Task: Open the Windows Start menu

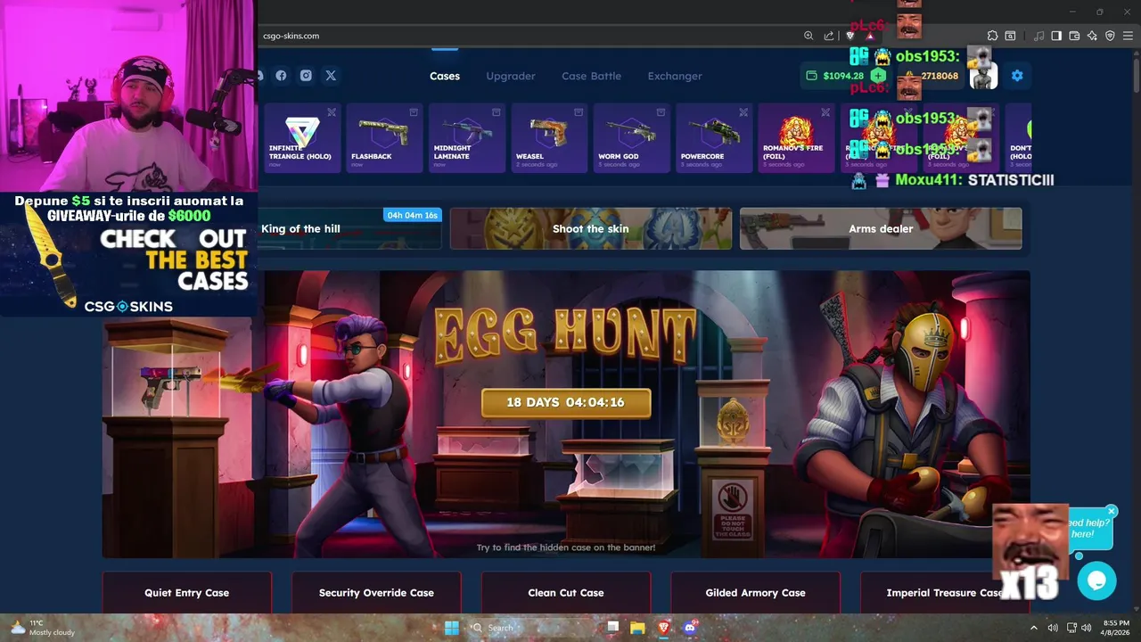Action: [451, 628]
